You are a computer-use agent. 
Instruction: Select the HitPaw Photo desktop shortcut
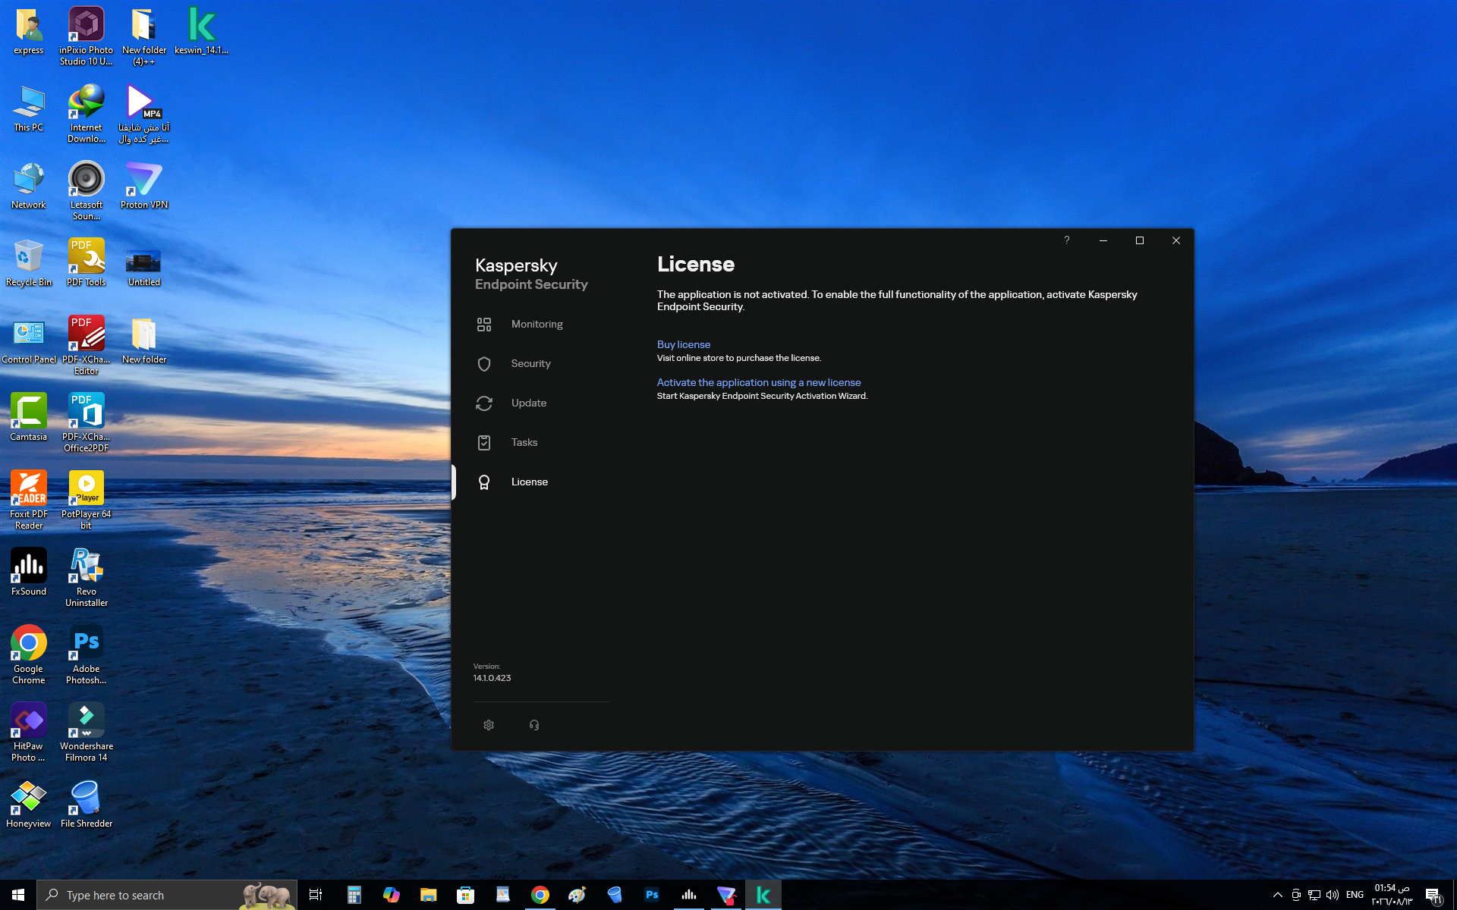coord(29,733)
